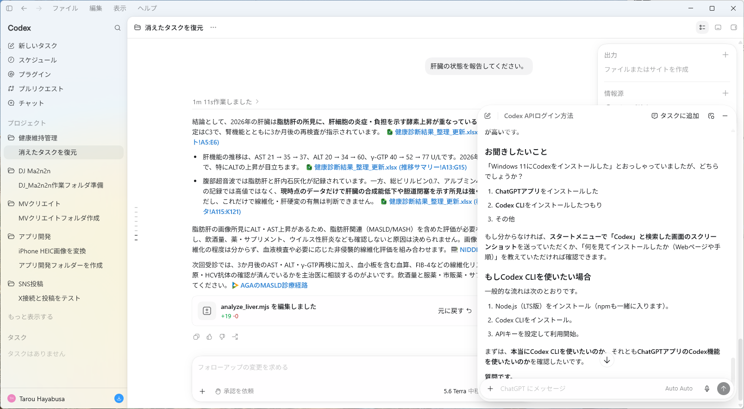Image resolution: width=744 pixels, height=409 pixels.
Task: Click the plus icon in the follow-up composer
Action: click(202, 391)
